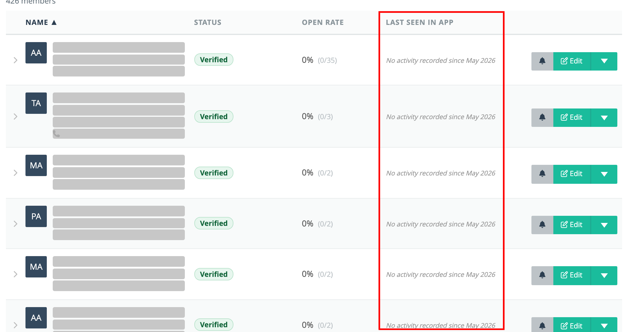Image resolution: width=628 pixels, height=332 pixels.
Task: Click the LAST SEEN IN APP header
Action: 419,23
